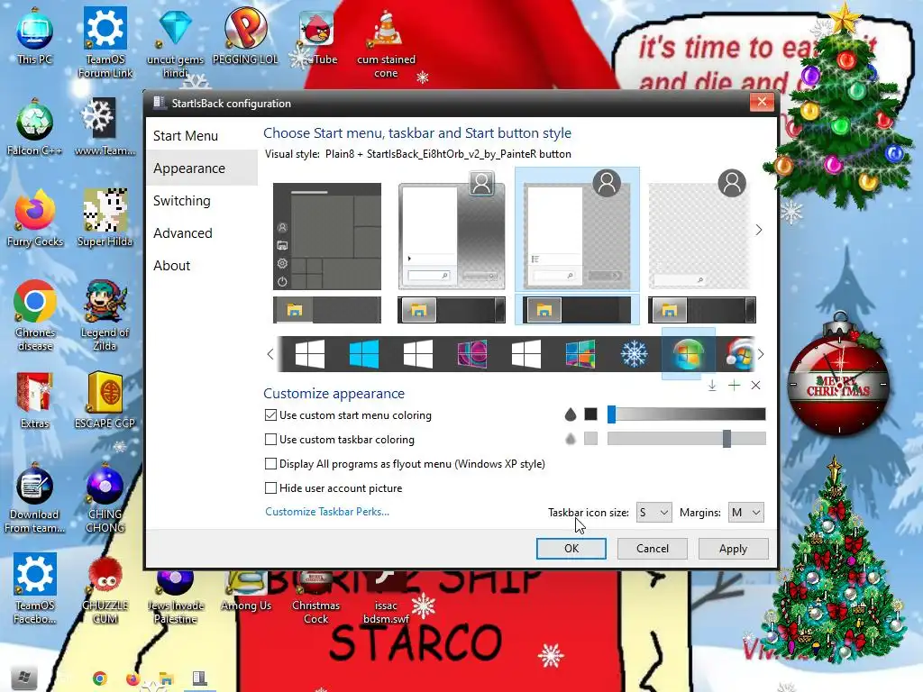Select the TeamOS Facebook desktop shortcut

(x=35, y=588)
